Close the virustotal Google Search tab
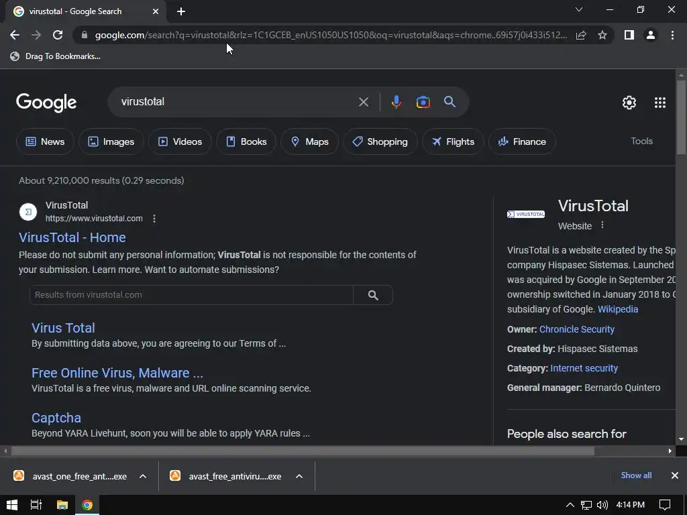 click(156, 11)
